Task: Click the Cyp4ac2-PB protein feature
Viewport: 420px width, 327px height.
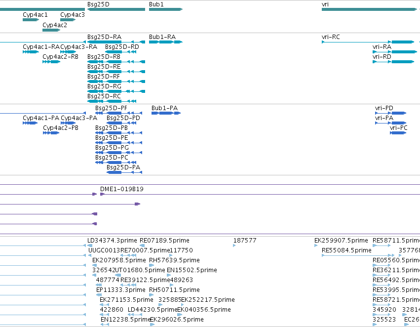Action: [51, 133]
